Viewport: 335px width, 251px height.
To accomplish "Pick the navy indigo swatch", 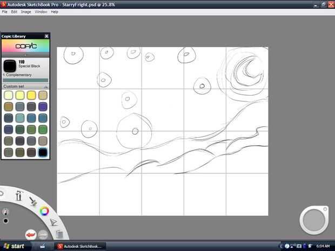I will (x=9, y=130).
